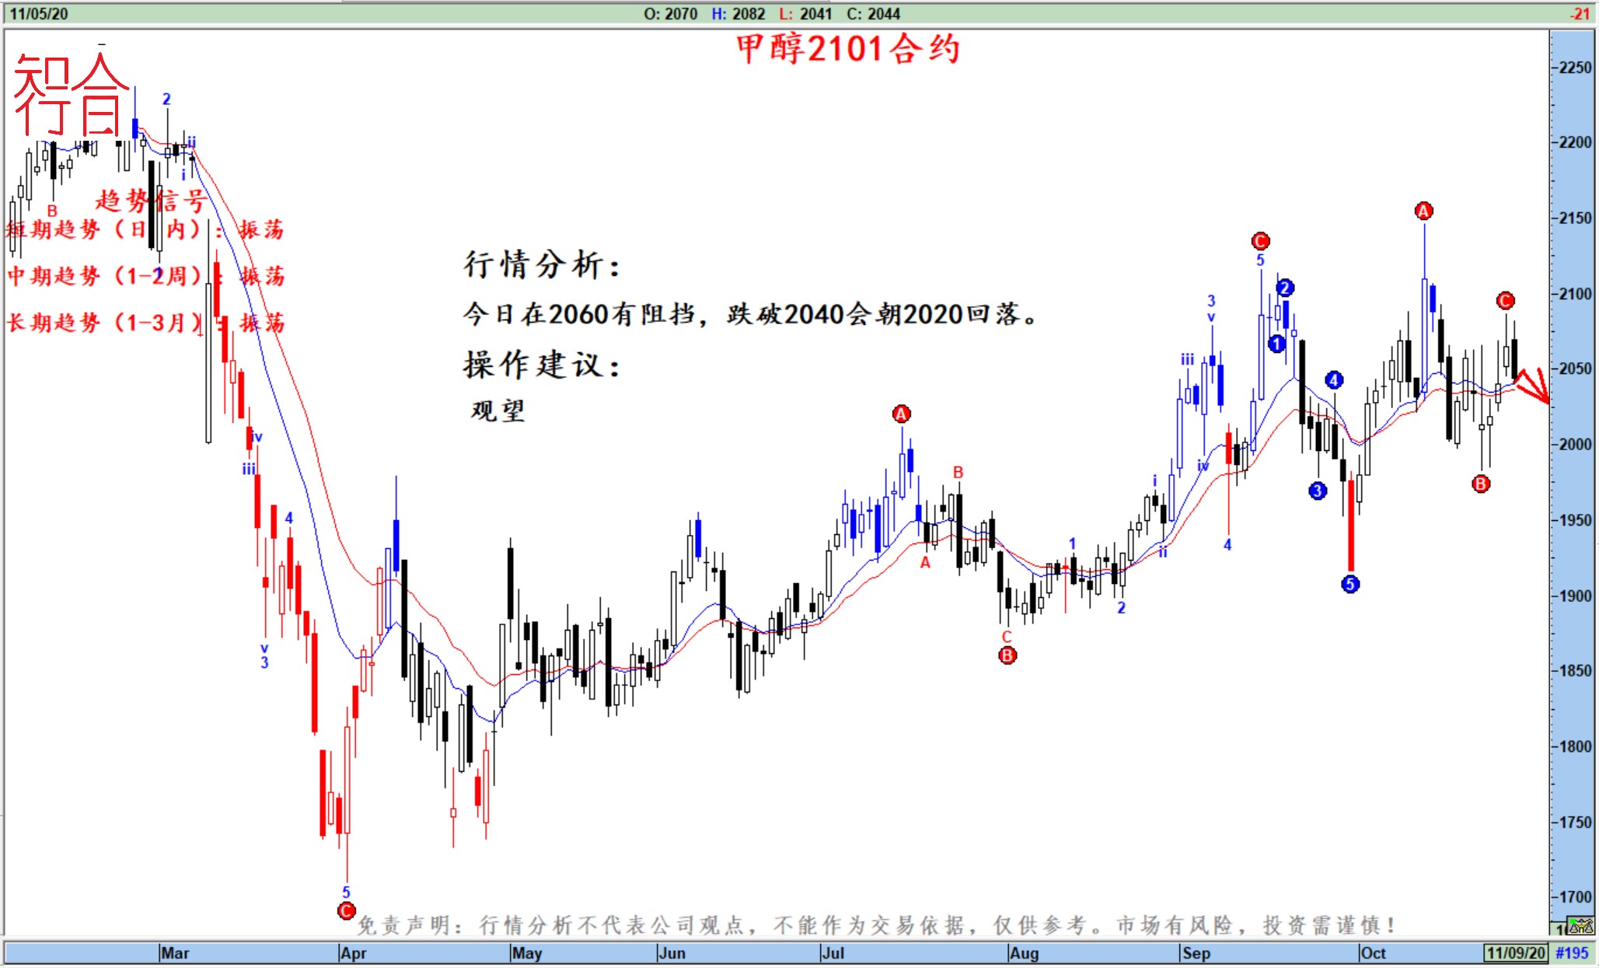Click red circled A marker at October high

pos(1423,211)
